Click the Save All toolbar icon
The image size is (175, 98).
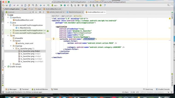(7, 5)
